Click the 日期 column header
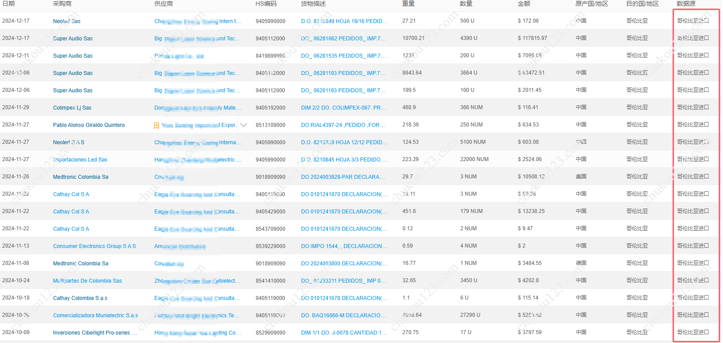The height and width of the screenshot is (343, 723). tap(8, 4)
